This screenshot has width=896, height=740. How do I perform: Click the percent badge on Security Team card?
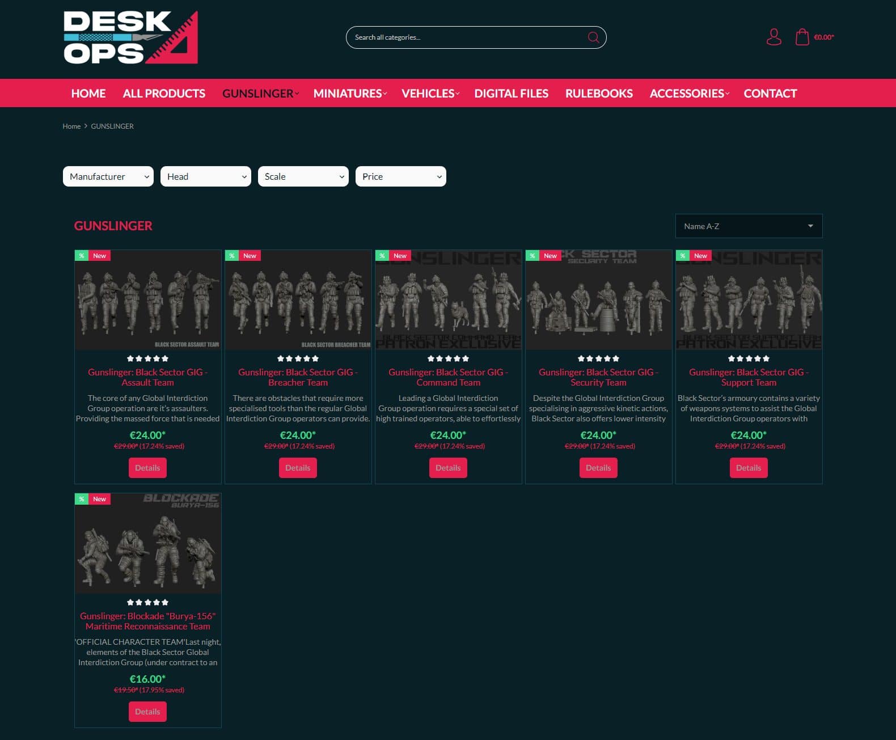click(x=532, y=256)
